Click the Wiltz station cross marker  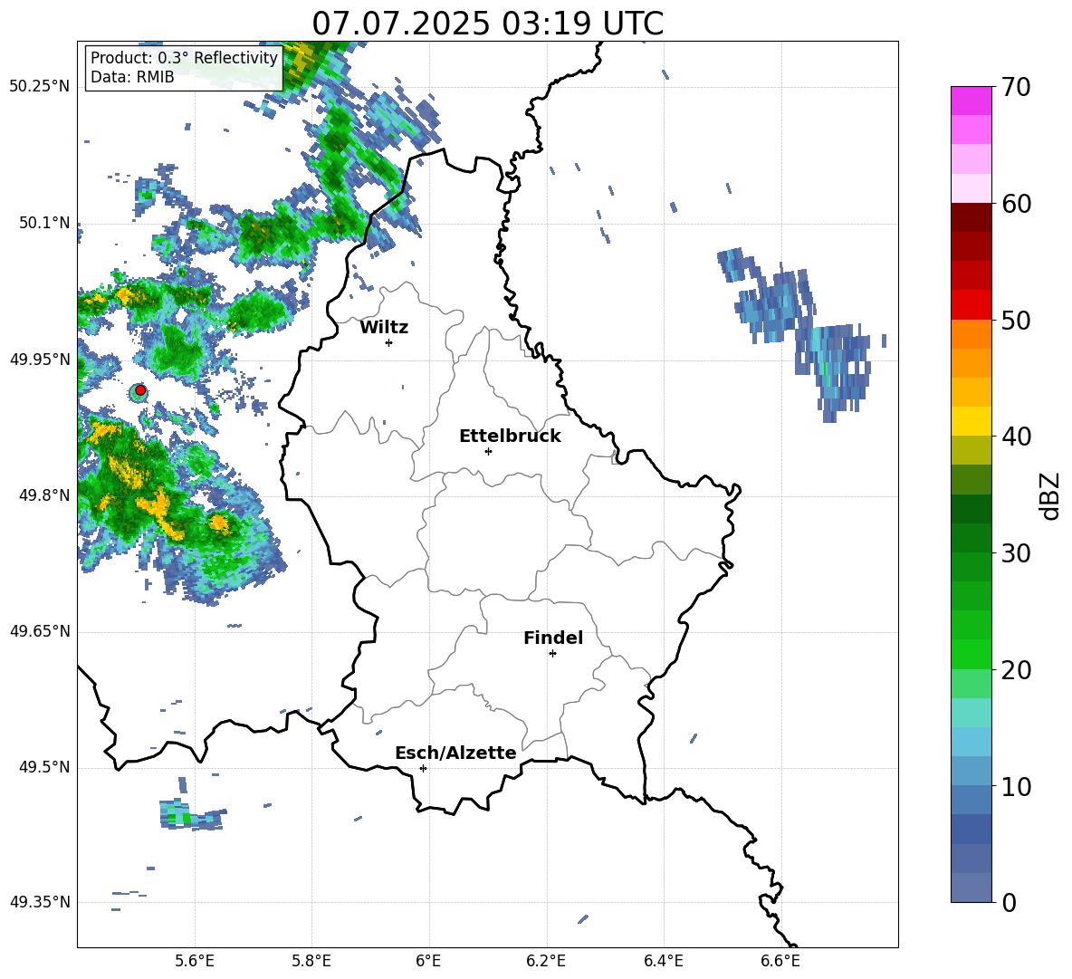pyautogui.click(x=389, y=342)
